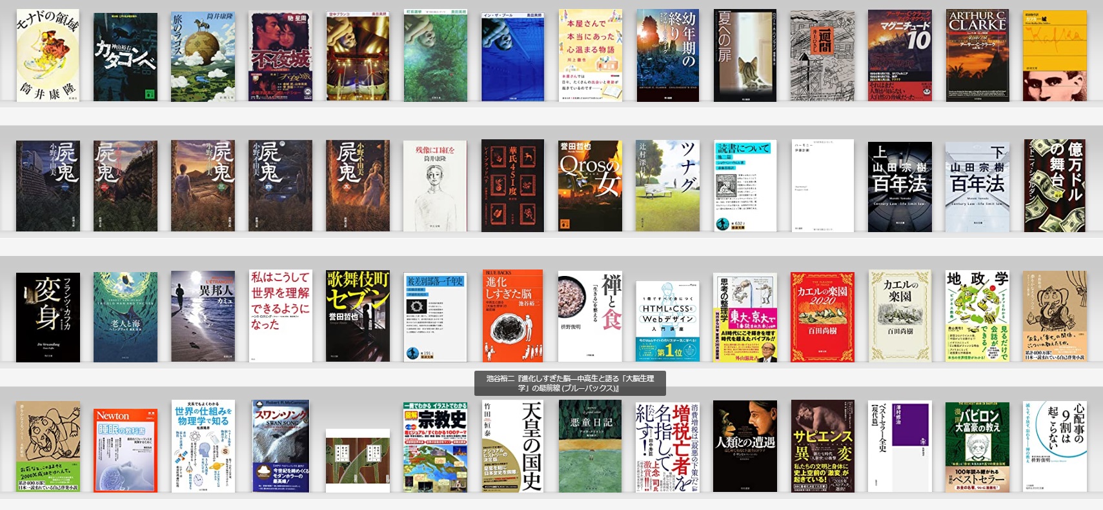Open the red 華氏451度 book
Image resolution: width=1103 pixels, height=510 pixels.
(x=512, y=186)
